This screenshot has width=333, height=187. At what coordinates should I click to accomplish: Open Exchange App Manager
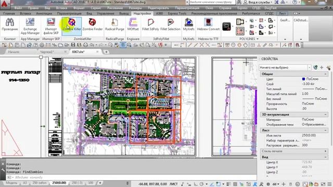30,26
